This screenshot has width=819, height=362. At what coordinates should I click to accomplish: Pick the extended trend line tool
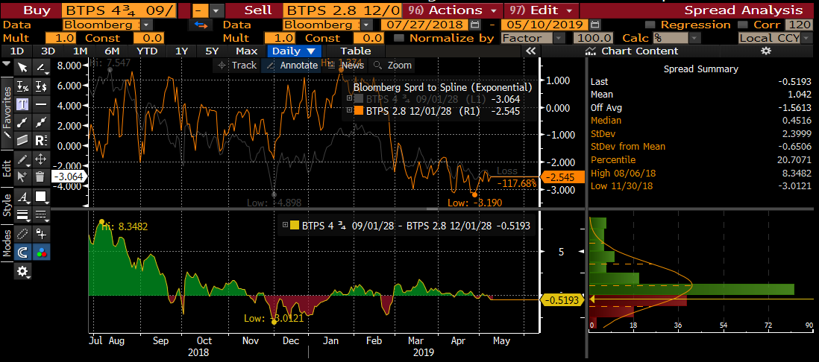[x=41, y=122]
